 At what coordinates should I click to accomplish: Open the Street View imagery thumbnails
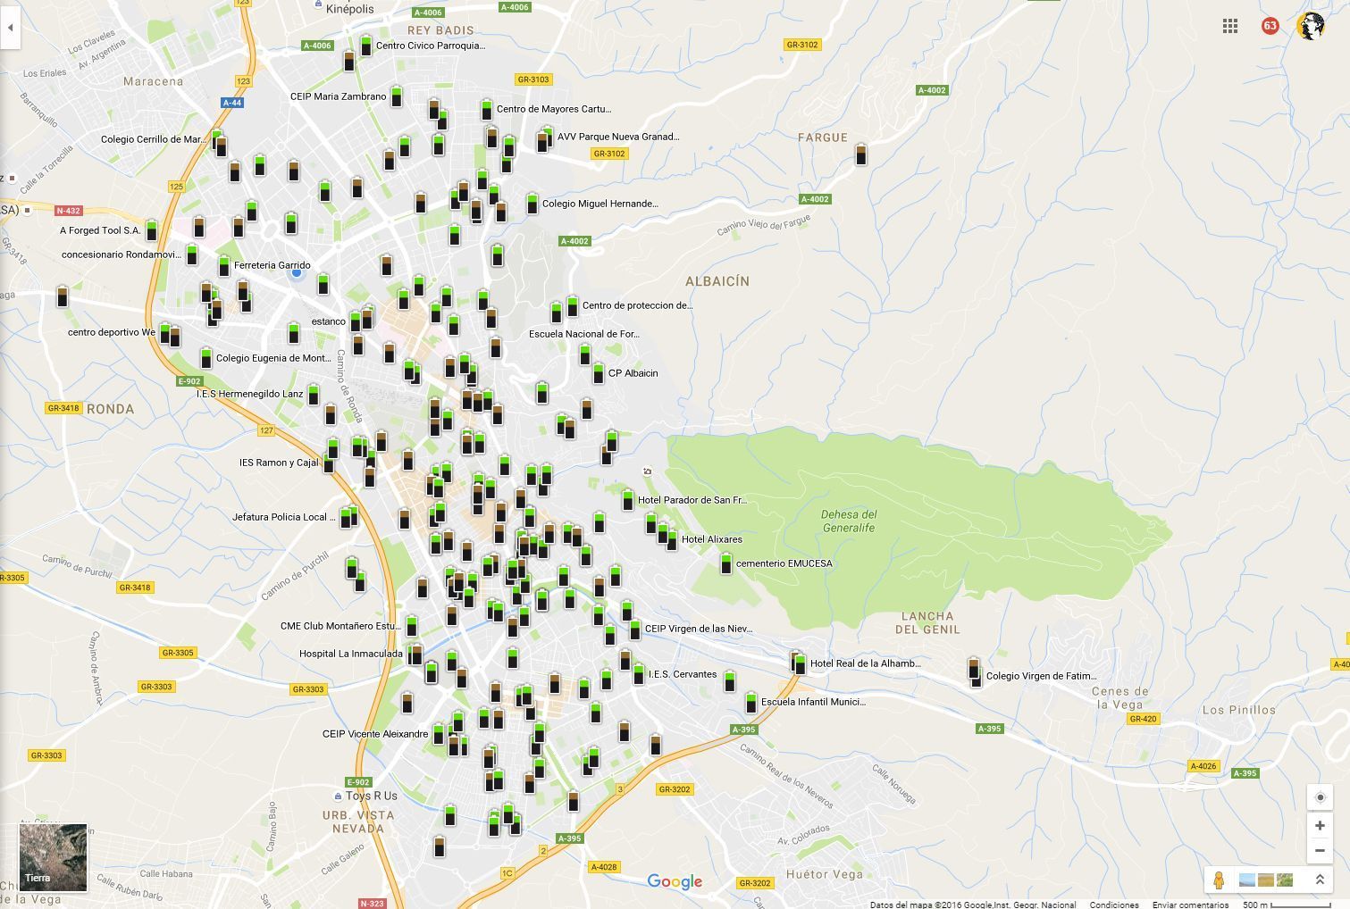1266,880
